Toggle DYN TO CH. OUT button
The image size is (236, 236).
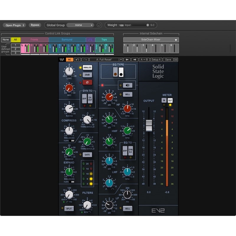(90, 99)
